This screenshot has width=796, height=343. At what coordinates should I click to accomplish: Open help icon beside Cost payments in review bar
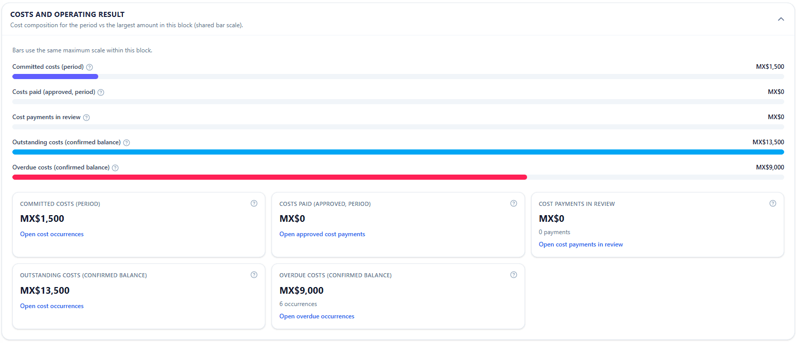[86, 118]
